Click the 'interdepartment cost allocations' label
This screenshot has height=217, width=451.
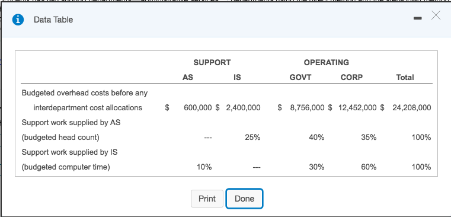coord(88,108)
